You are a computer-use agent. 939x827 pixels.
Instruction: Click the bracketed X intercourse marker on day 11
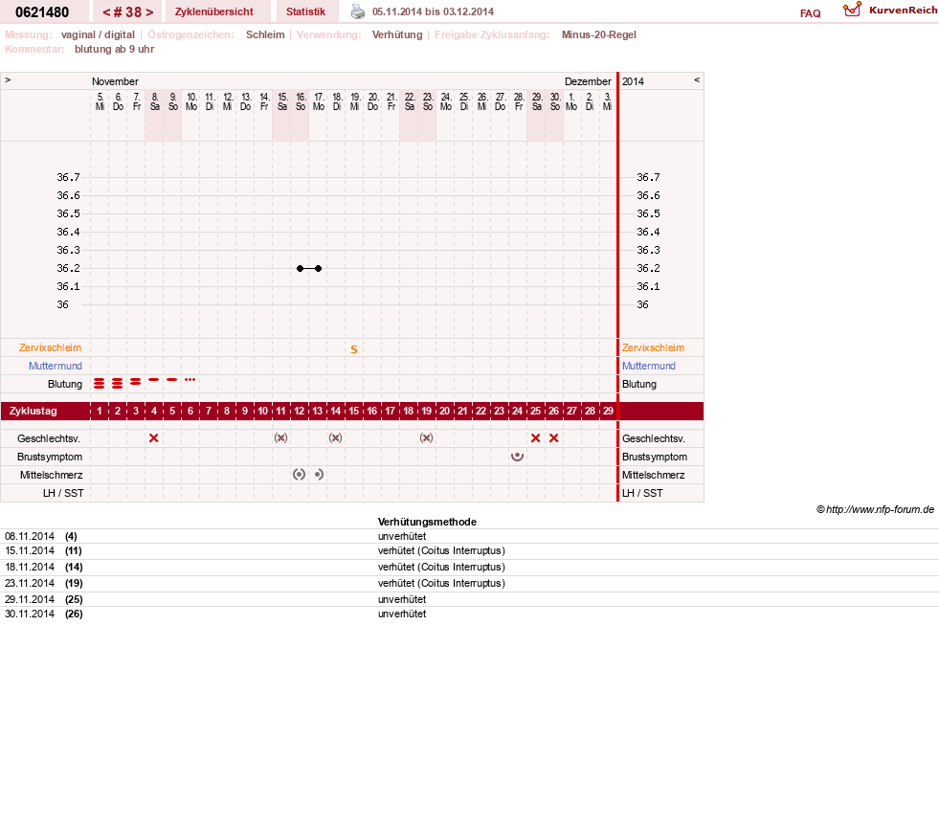click(280, 437)
